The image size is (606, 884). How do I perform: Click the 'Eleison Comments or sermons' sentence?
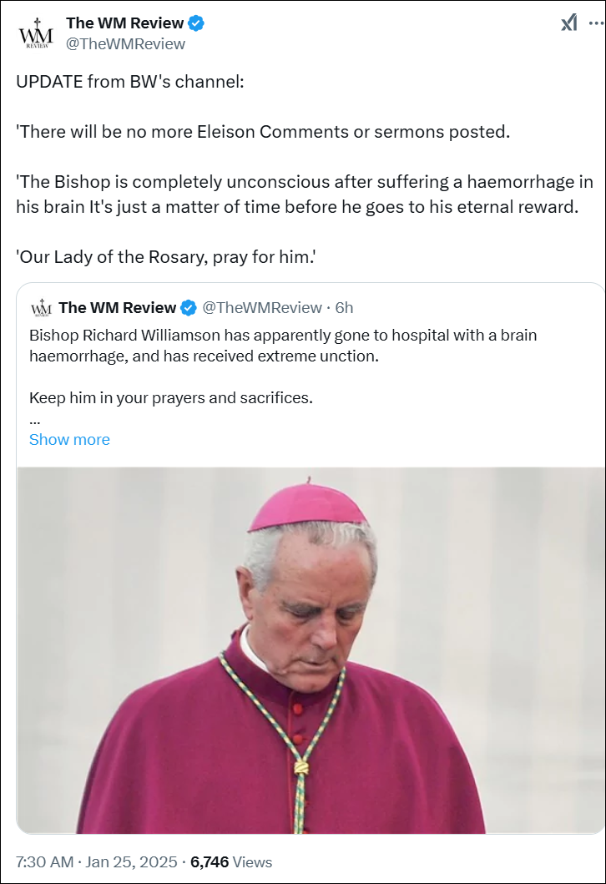[263, 132]
